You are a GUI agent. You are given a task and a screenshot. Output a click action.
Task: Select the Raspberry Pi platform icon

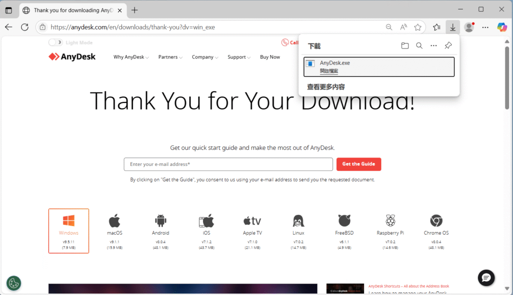tap(390, 221)
